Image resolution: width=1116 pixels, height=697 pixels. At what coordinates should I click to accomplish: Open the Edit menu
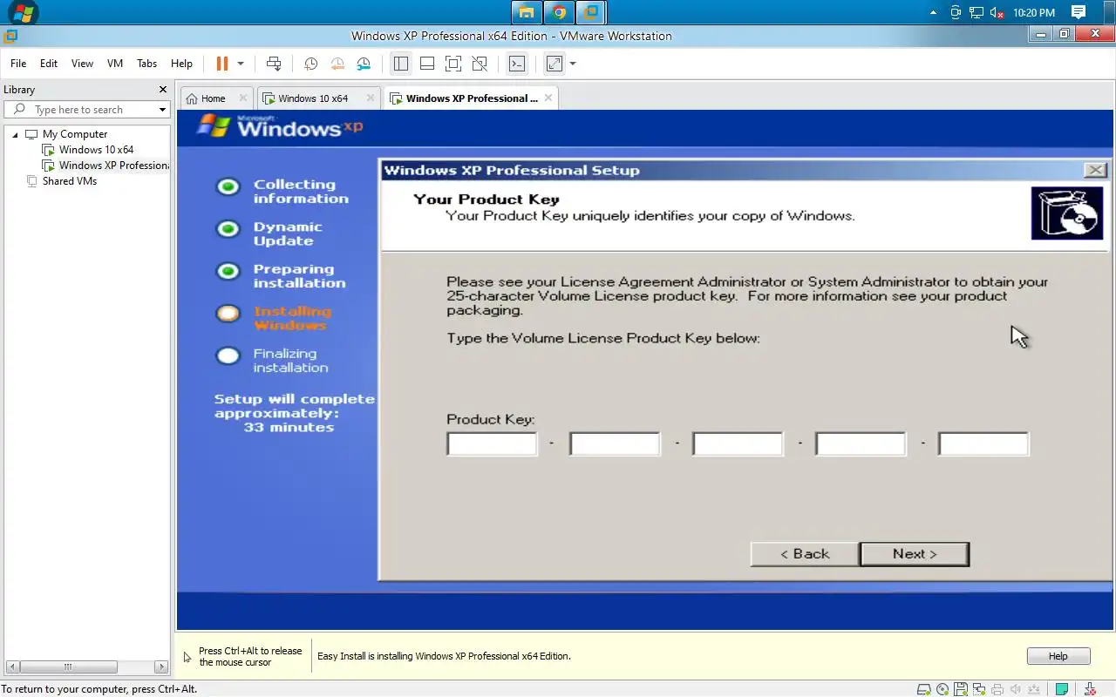(x=49, y=64)
